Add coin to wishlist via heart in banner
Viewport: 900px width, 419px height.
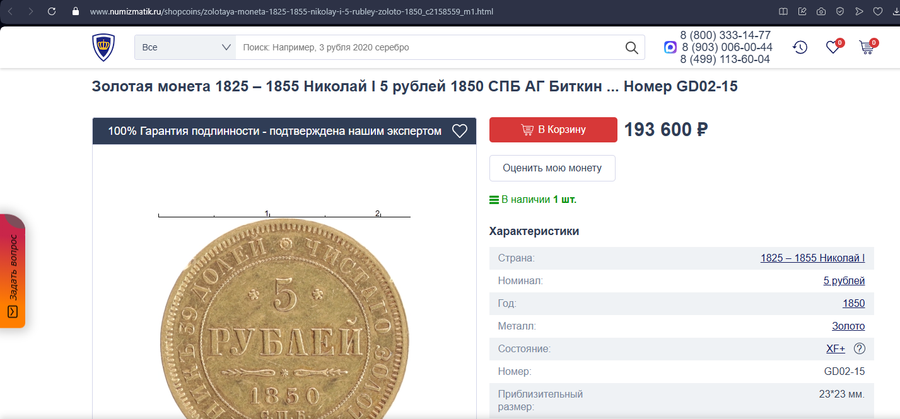click(x=460, y=131)
